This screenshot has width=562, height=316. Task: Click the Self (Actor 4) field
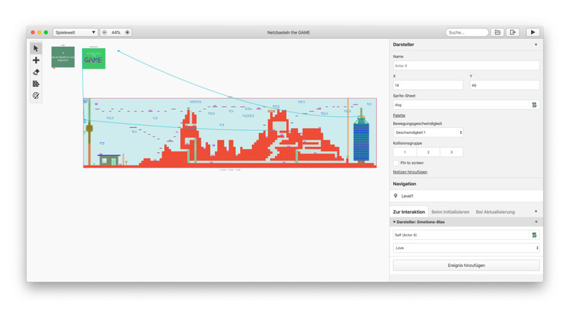click(x=461, y=235)
